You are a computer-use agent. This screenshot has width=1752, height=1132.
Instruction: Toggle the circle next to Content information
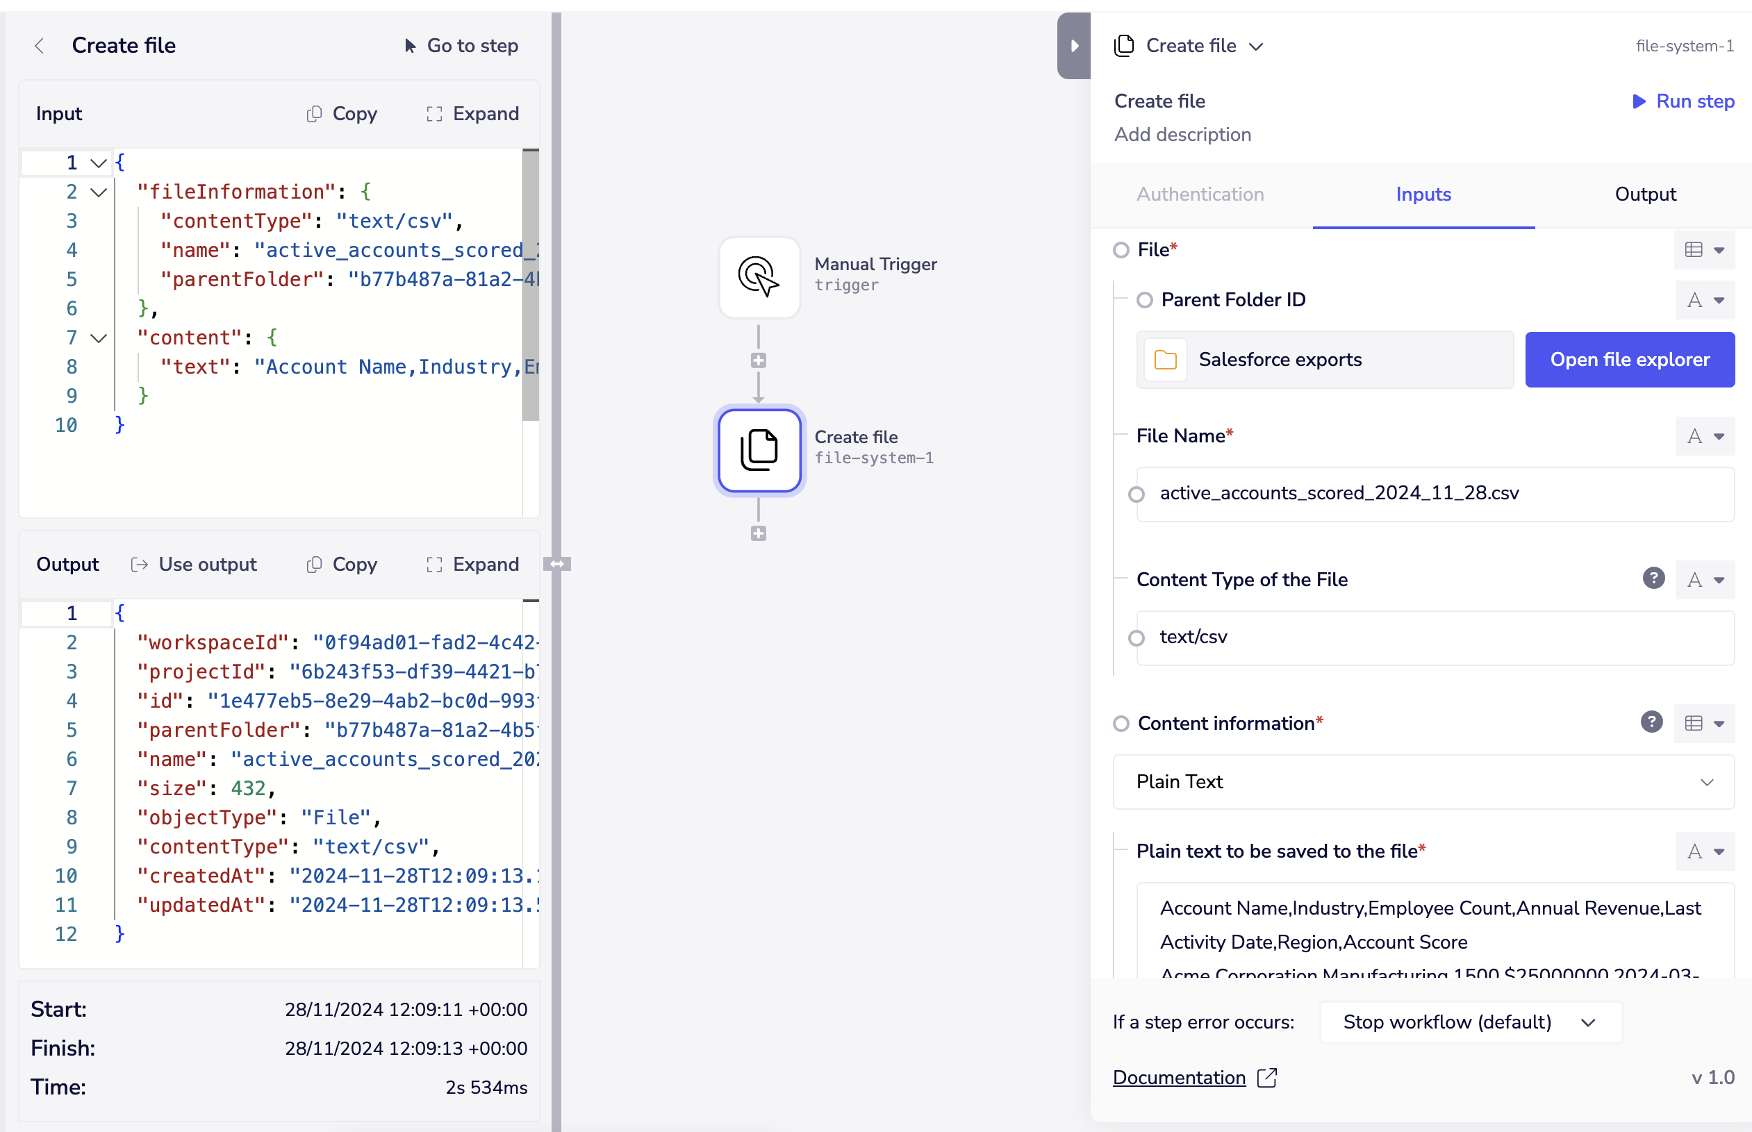[x=1121, y=724]
